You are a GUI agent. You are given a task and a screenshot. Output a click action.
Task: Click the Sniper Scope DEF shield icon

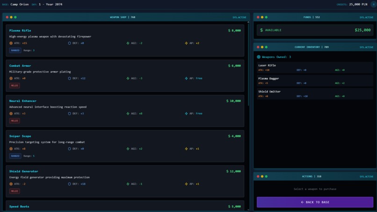(69, 149)
